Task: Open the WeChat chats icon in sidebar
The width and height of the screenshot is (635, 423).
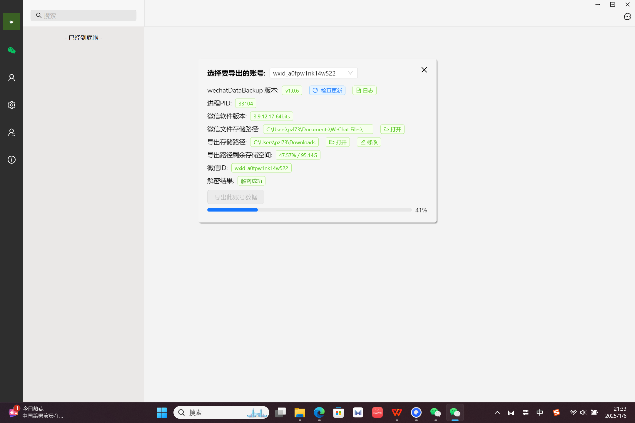Action: [x=11, y=50]
